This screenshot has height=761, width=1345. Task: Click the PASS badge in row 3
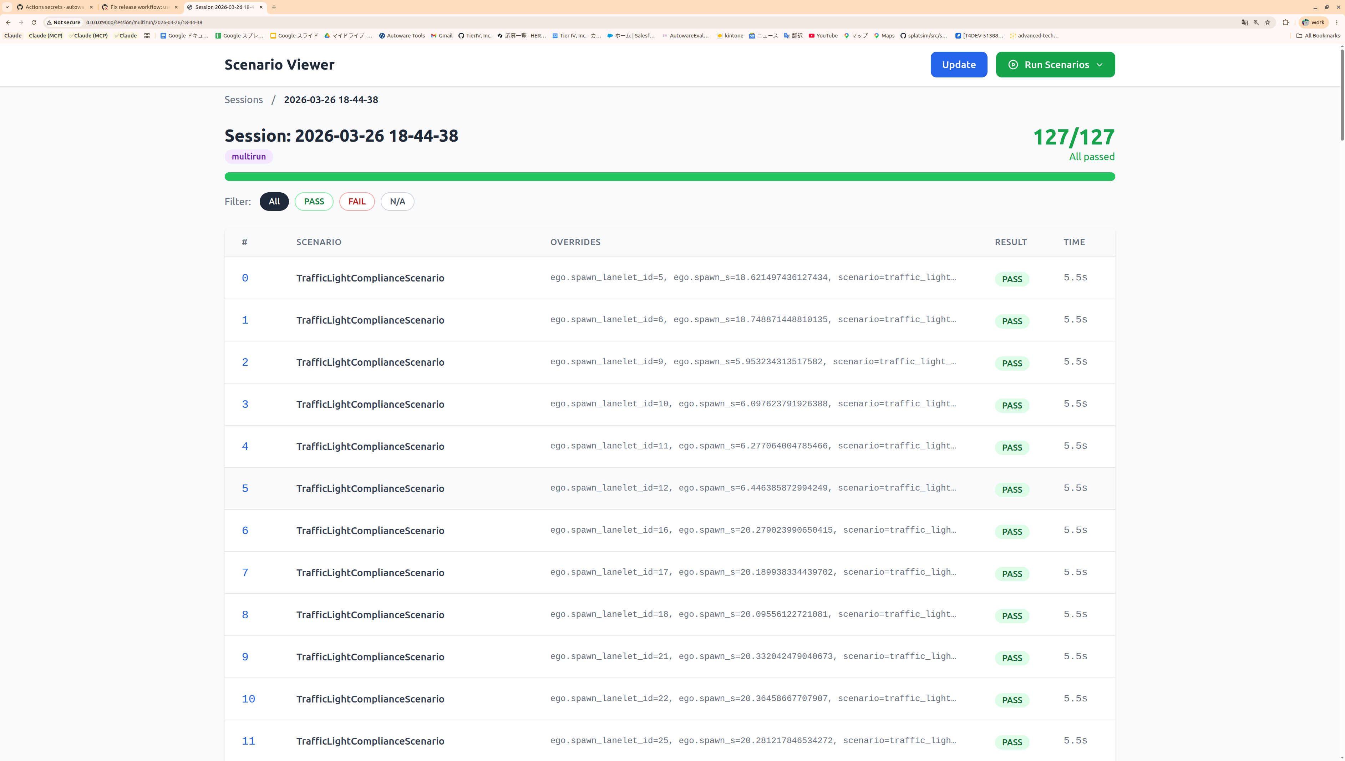1012,406
